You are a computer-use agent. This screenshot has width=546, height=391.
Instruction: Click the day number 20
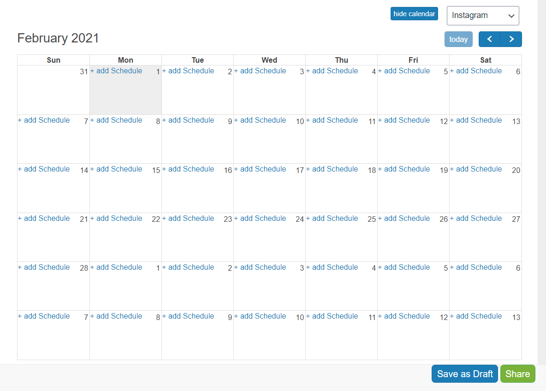(x=516, y=170)
